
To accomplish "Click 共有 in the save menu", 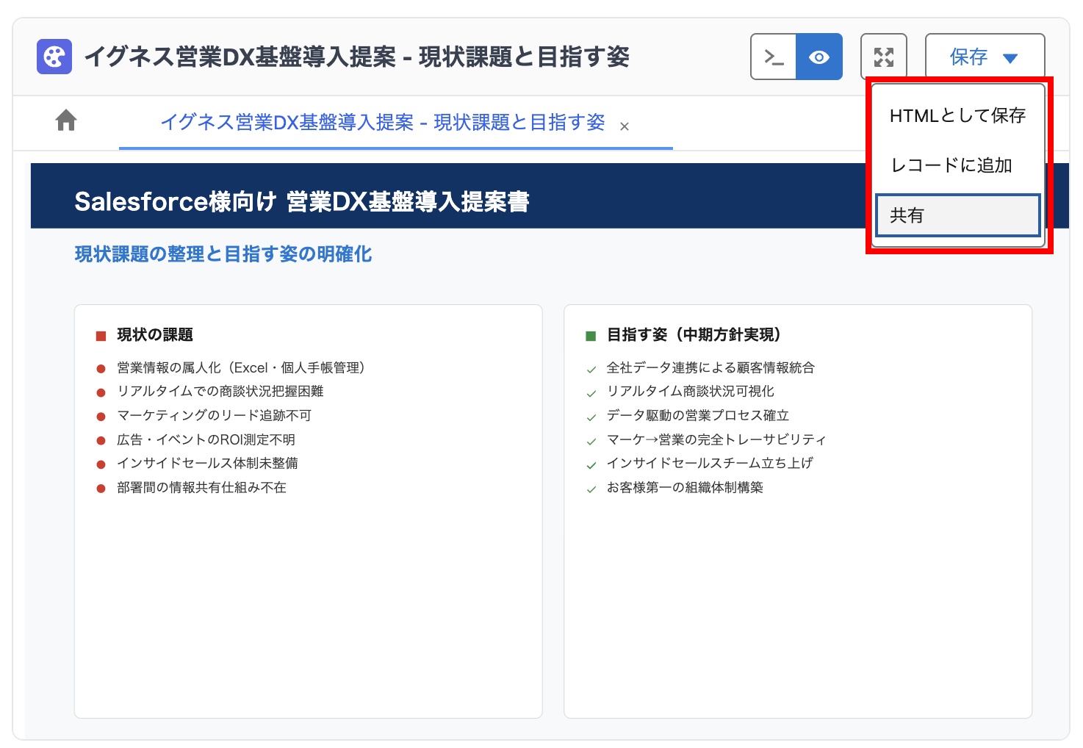I will pos(957,215).
